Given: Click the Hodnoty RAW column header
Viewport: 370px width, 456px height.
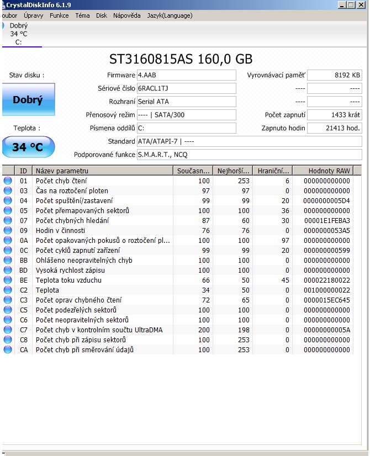Looking at the screenshot, I should pos(323,171).
